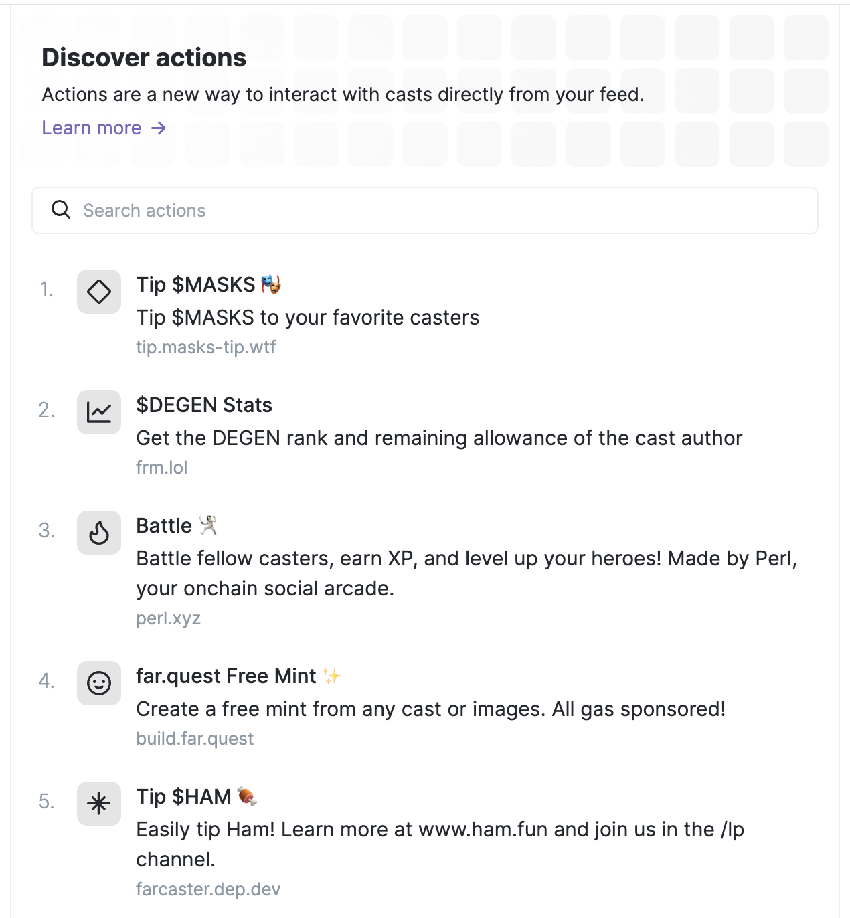This screenshot has width=850, height=918.
Task: Click the line chart icon beside $DEGEN Stats
Action: [x=98, y=412]
